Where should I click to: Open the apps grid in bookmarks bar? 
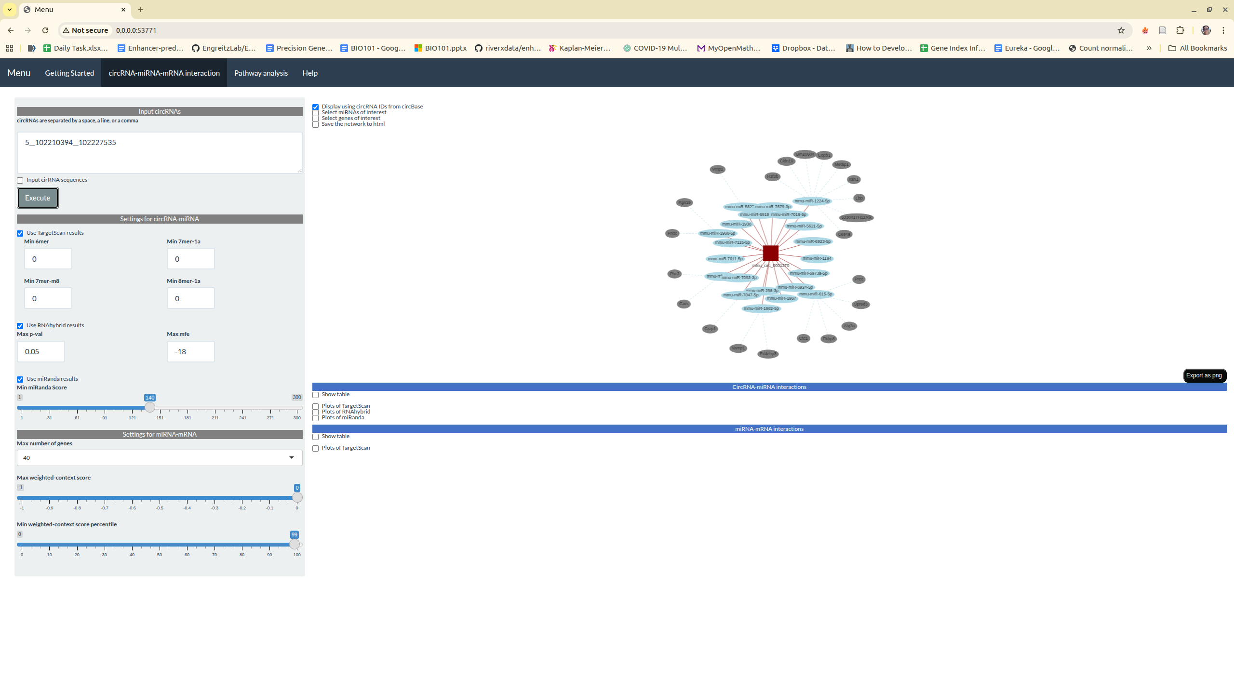[x=10, y=48]
